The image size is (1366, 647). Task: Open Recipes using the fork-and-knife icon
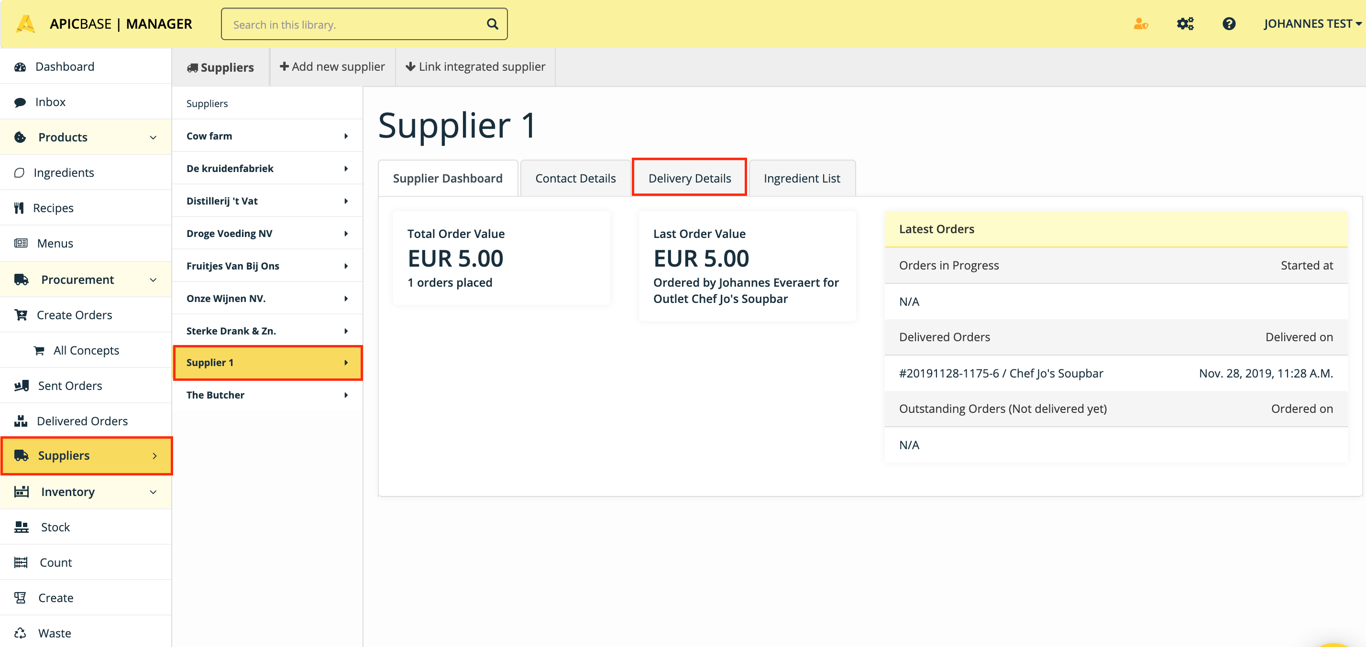point(19,207)
